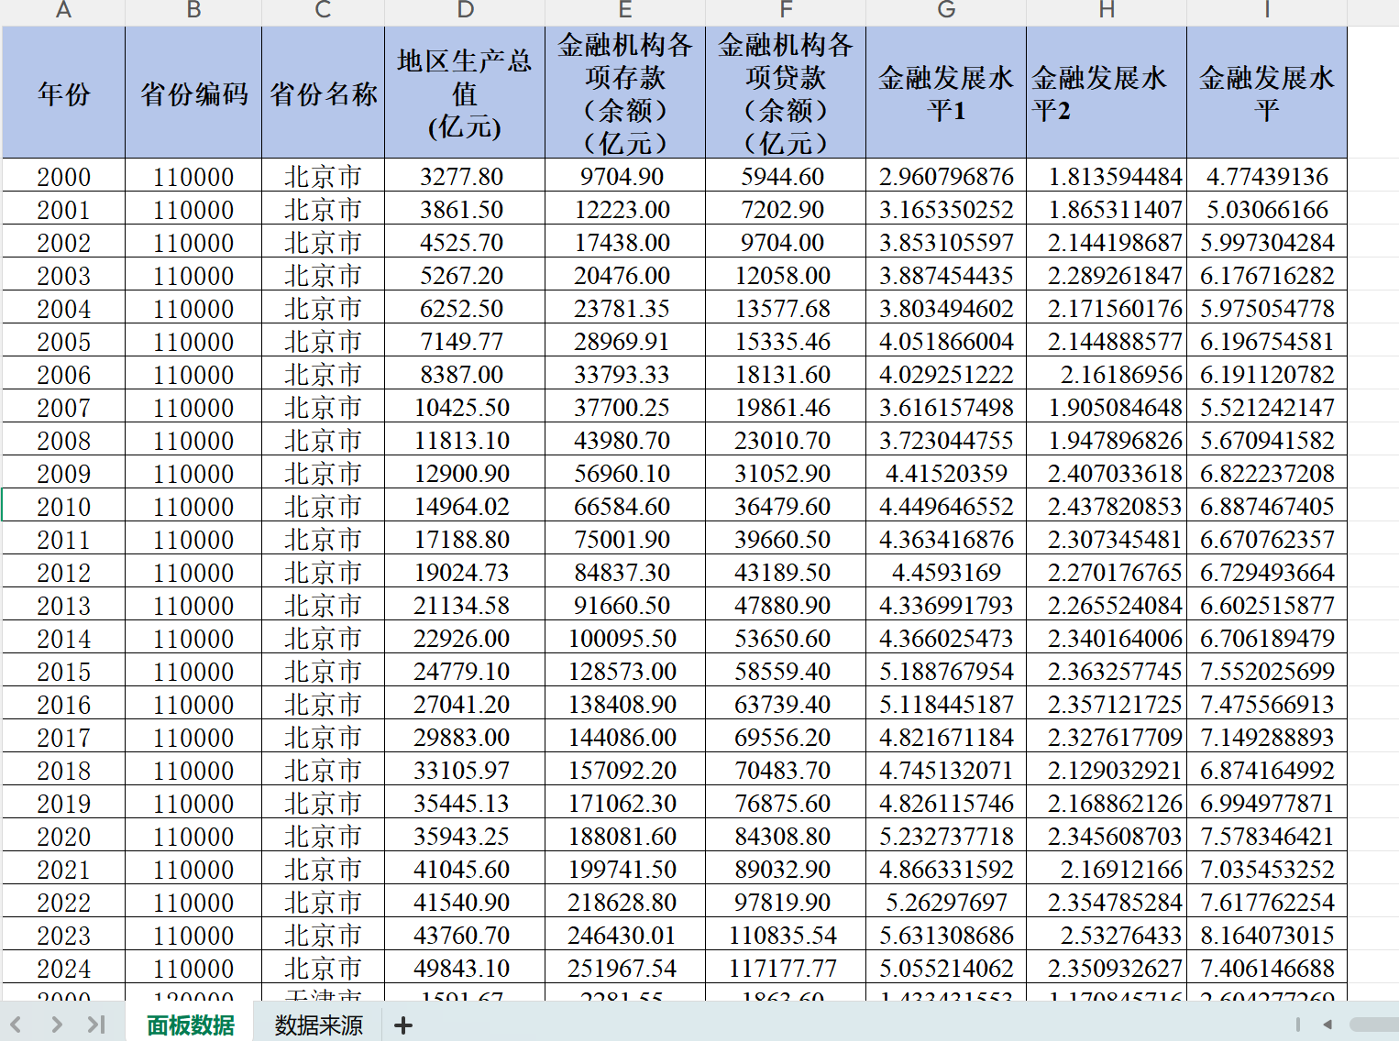Image resolution: width=1399 pixels, height=1041 pixels.
Task: Select the 省份名称 header cell
Action: (x=324, y=93)
